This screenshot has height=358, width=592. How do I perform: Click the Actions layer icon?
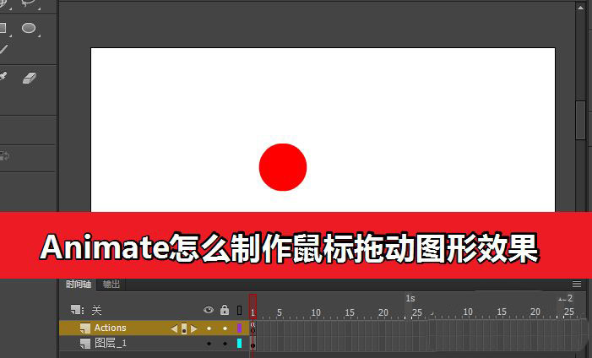(x=85, y=328)
